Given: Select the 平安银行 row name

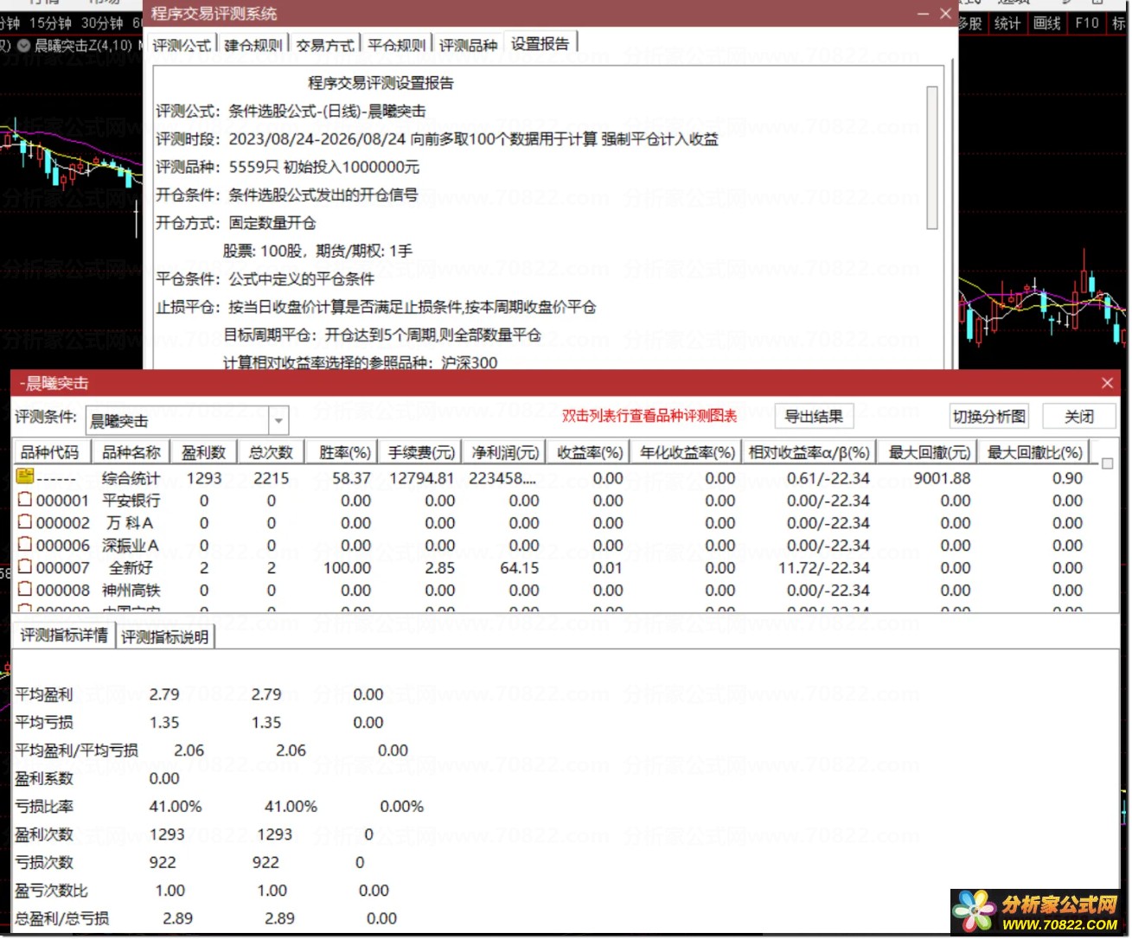Looking at the screenshot, I should 131,501.
